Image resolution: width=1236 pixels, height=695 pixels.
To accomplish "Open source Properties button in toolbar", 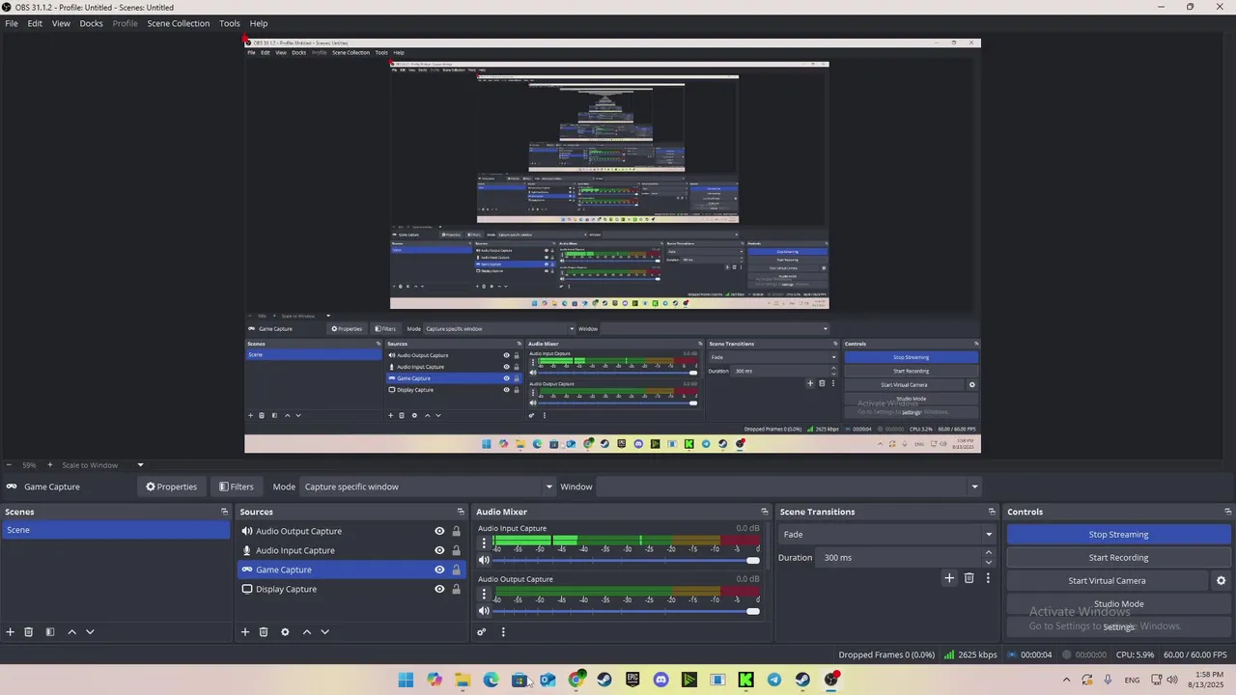I will tap(171, 486).
